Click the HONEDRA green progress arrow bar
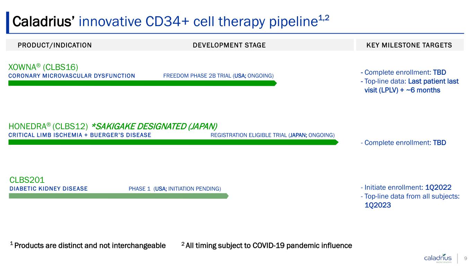473x266 pixels. click(173, 142)
